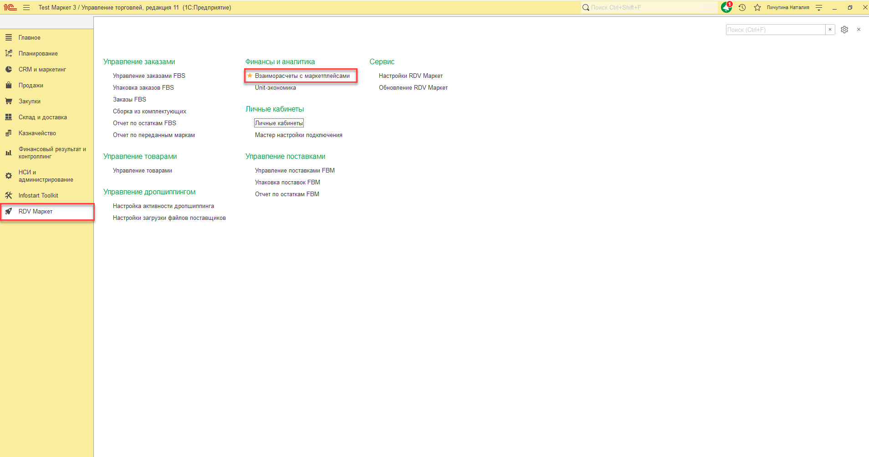Open the favorites star icon in title bar
This screenshot has width=869, height=457.
click(757, 7)
